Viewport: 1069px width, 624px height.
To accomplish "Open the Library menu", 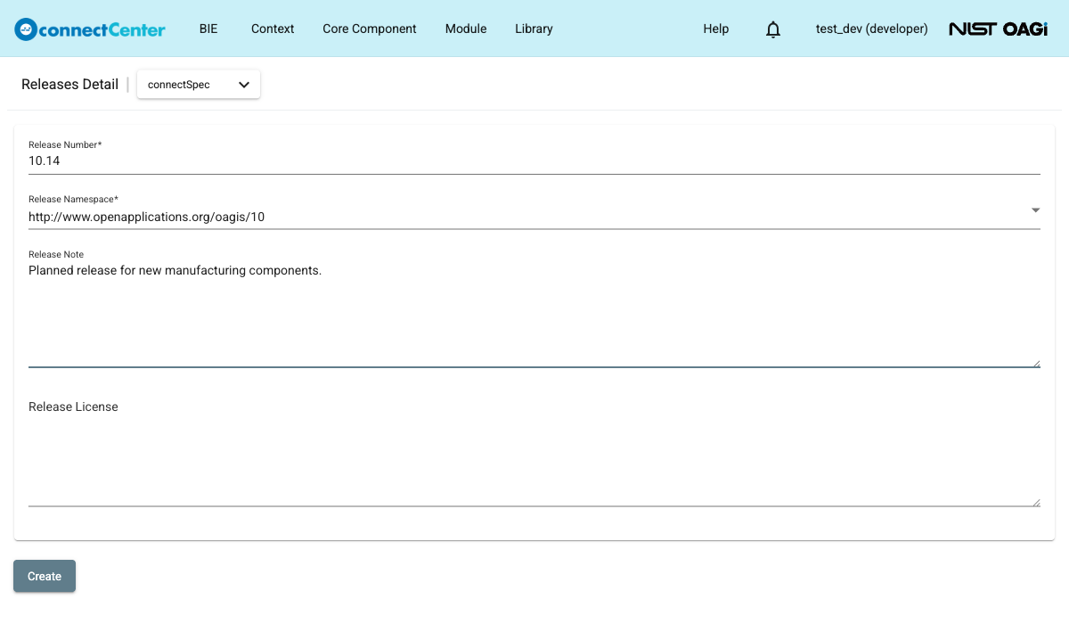I will tap(534, 29).
